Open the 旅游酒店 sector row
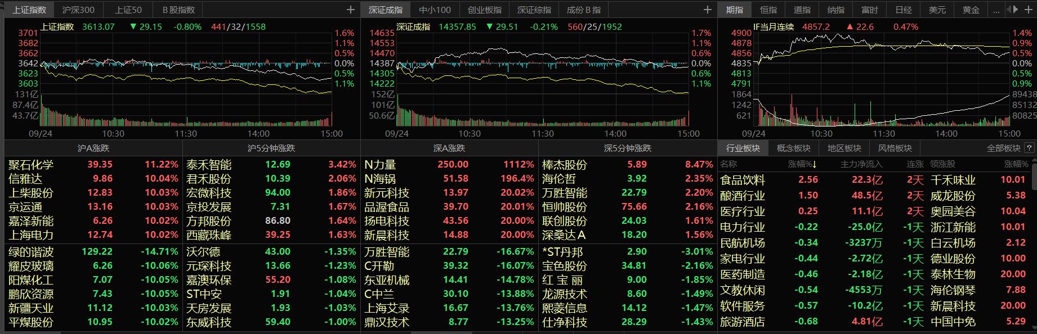The height and width of the screenshot is (334, 1037). click(875, 322)
